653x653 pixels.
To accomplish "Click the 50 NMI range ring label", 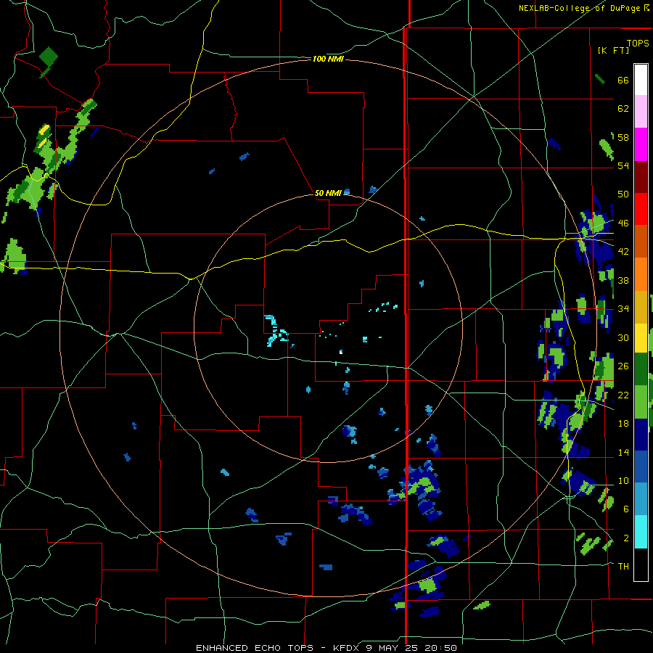I will click(328, 193).
